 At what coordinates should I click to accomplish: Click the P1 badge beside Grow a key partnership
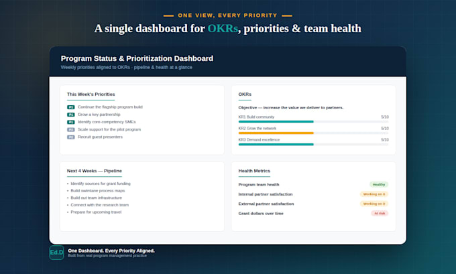point(71,115)
